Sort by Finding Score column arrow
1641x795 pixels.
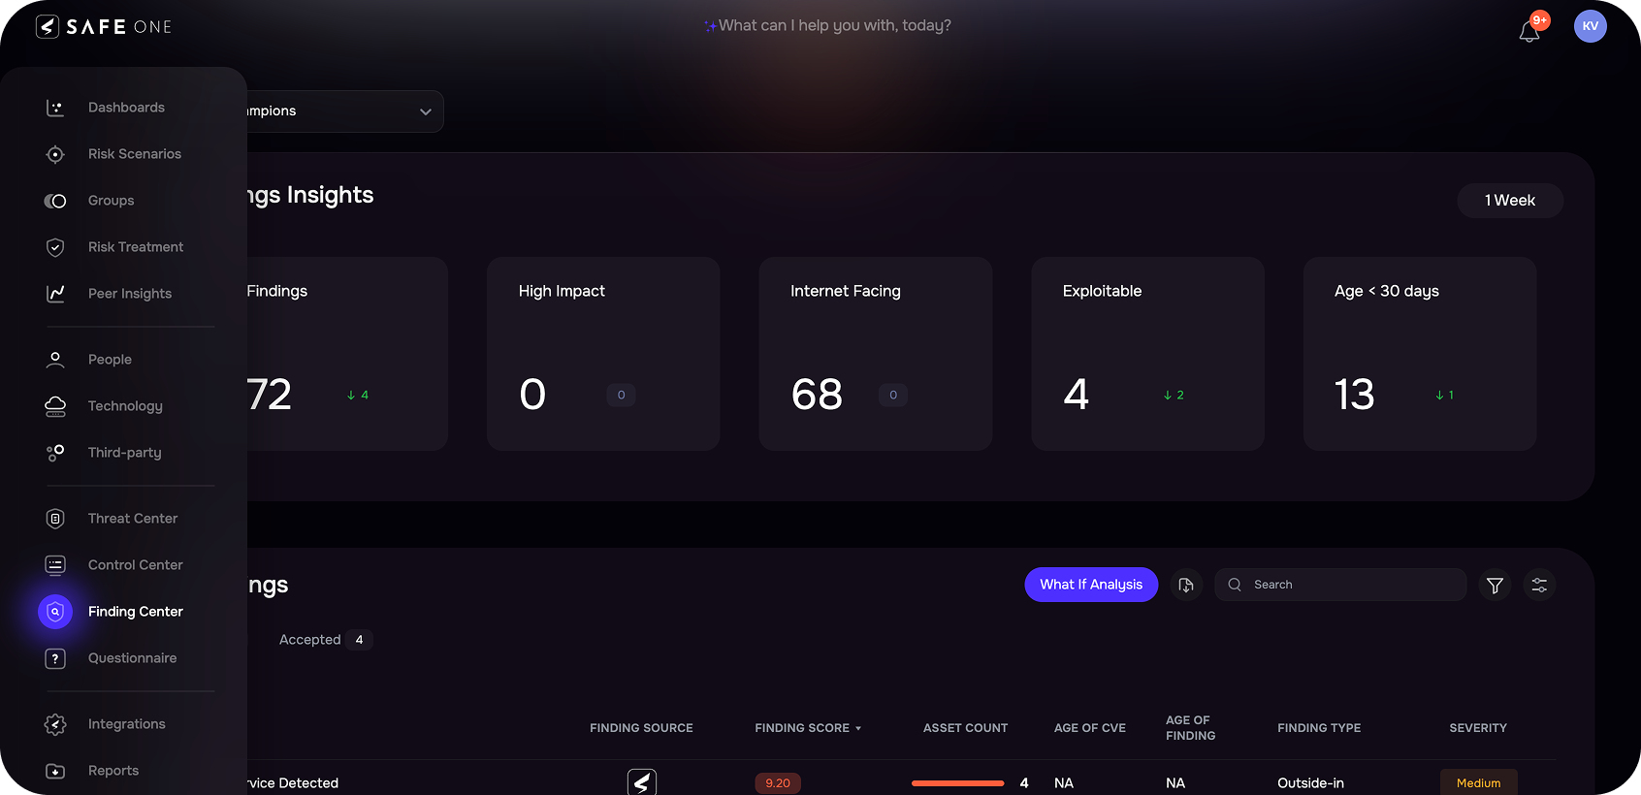(x=858, y=728)
